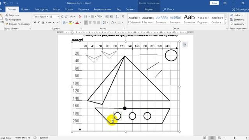Click Найти (Find) button
Screen dimensions: 249x140
[x=237, y=15]
